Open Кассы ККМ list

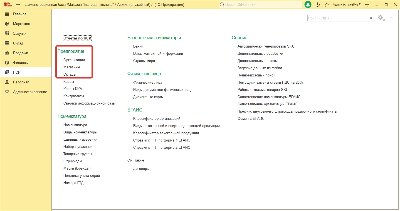73,89
